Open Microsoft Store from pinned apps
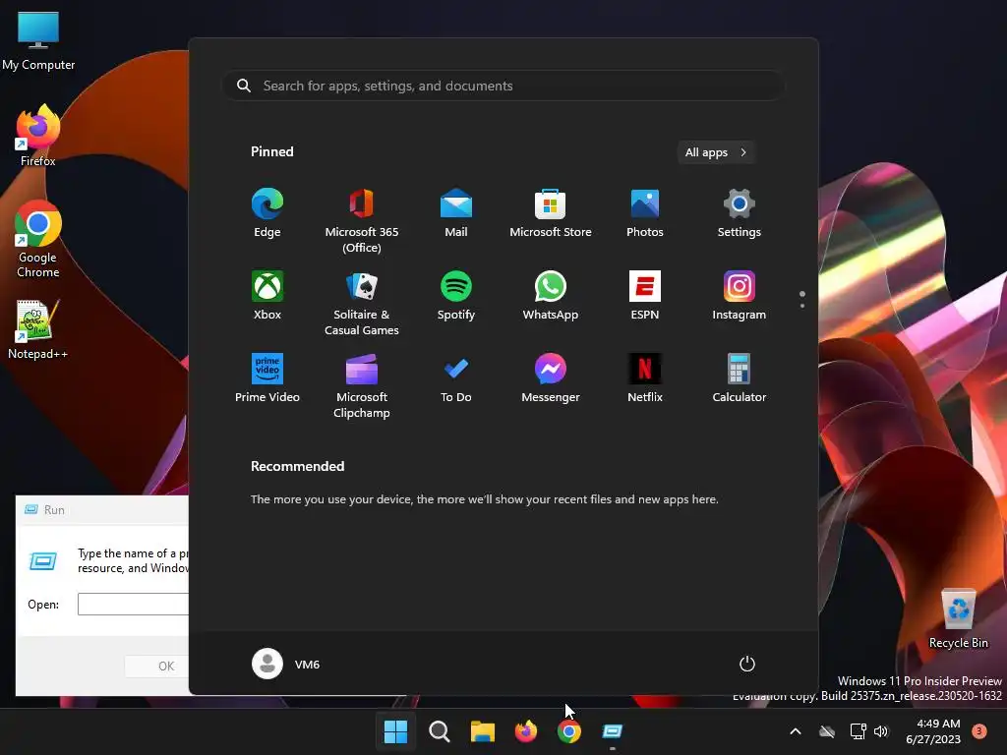Viewport: 1007px width, 755px height. 551,213
